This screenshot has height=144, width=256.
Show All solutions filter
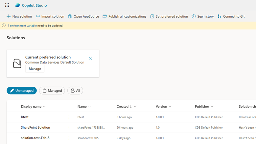coord(75,91)
